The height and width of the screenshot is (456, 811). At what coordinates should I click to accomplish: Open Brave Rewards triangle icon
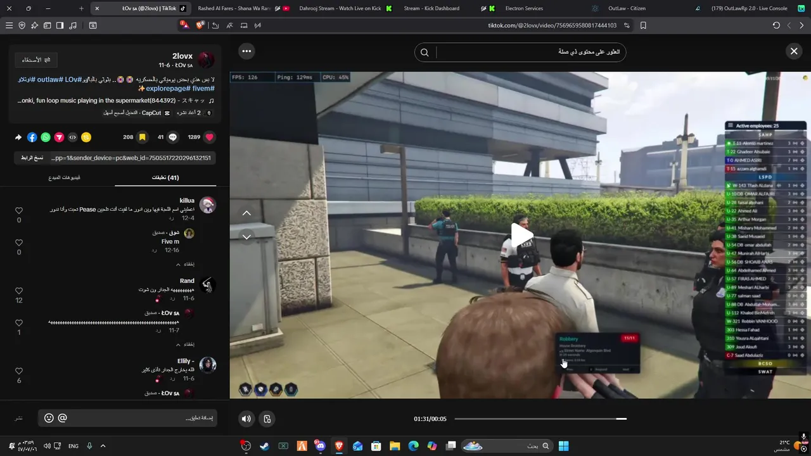[x=184, y=25]
